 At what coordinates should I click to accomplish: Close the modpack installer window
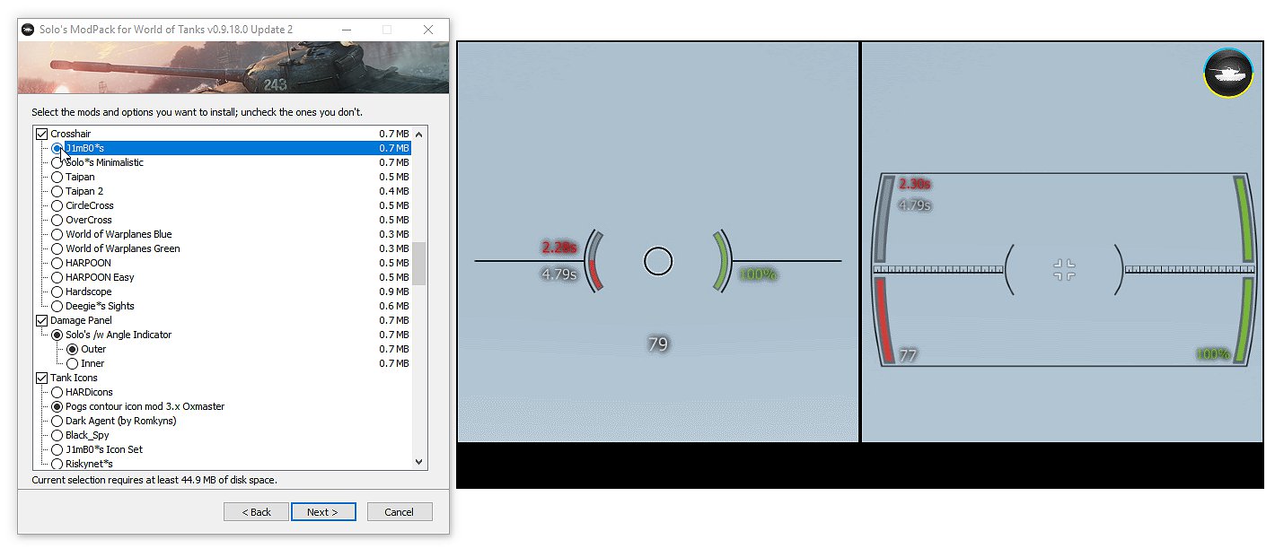[x=428, y=30]
